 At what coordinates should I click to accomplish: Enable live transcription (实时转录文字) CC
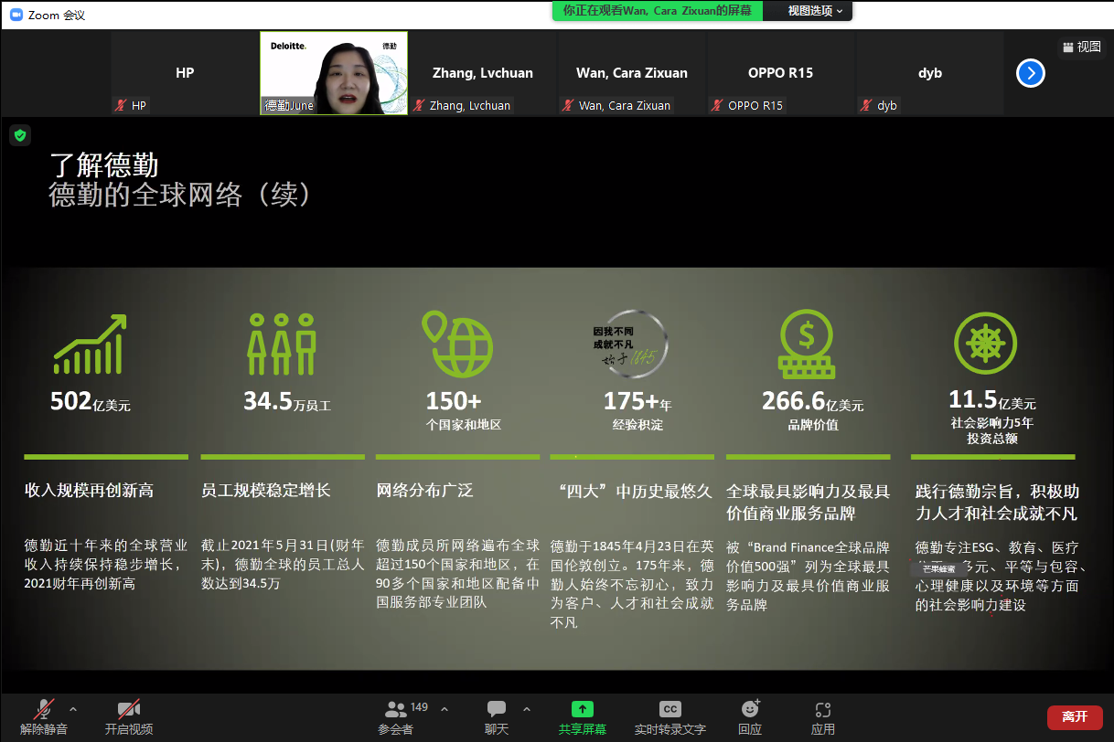(x=669, y=710)
